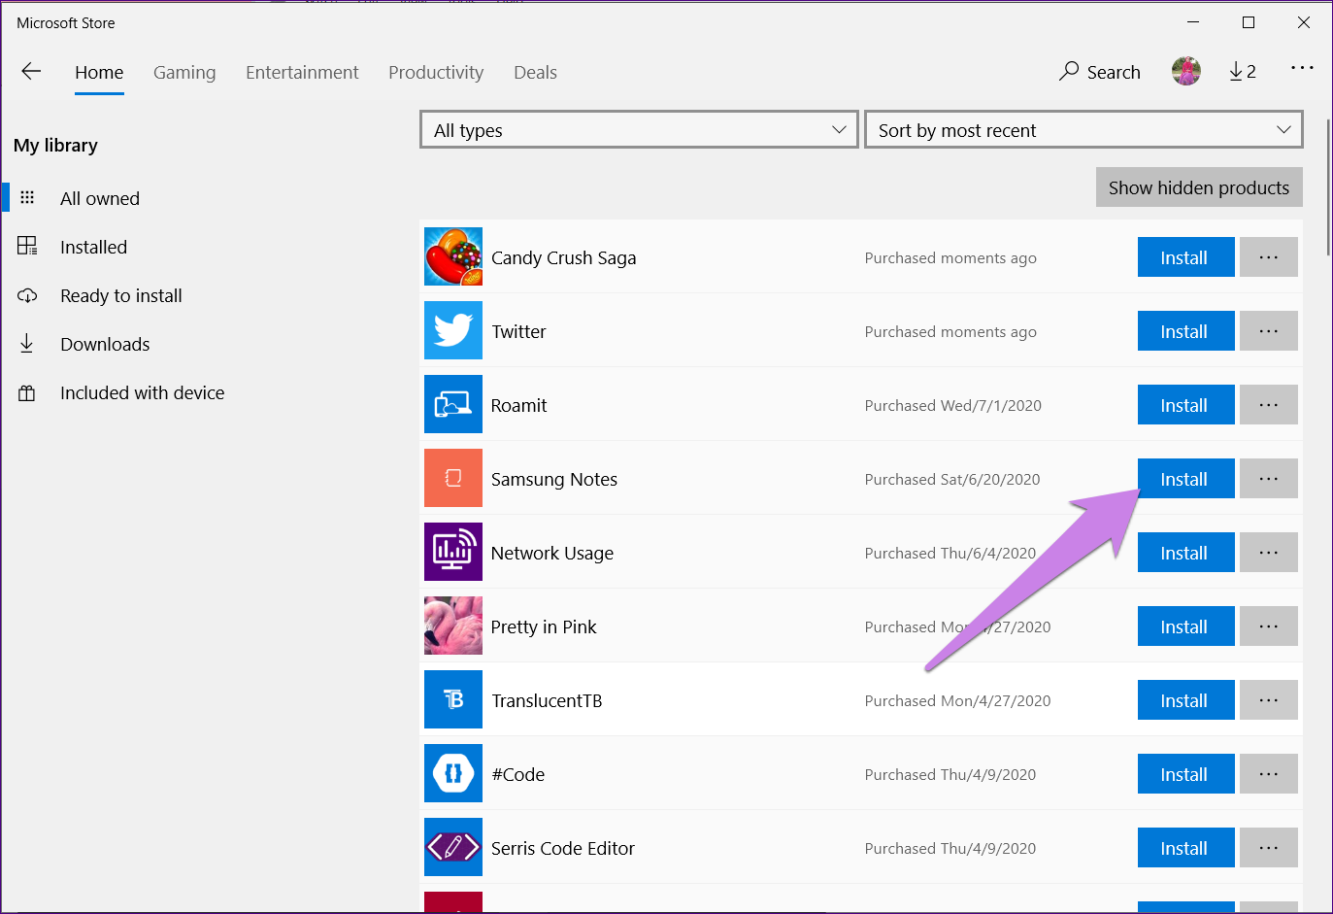Click the Network Usage app name

(551, 554)
